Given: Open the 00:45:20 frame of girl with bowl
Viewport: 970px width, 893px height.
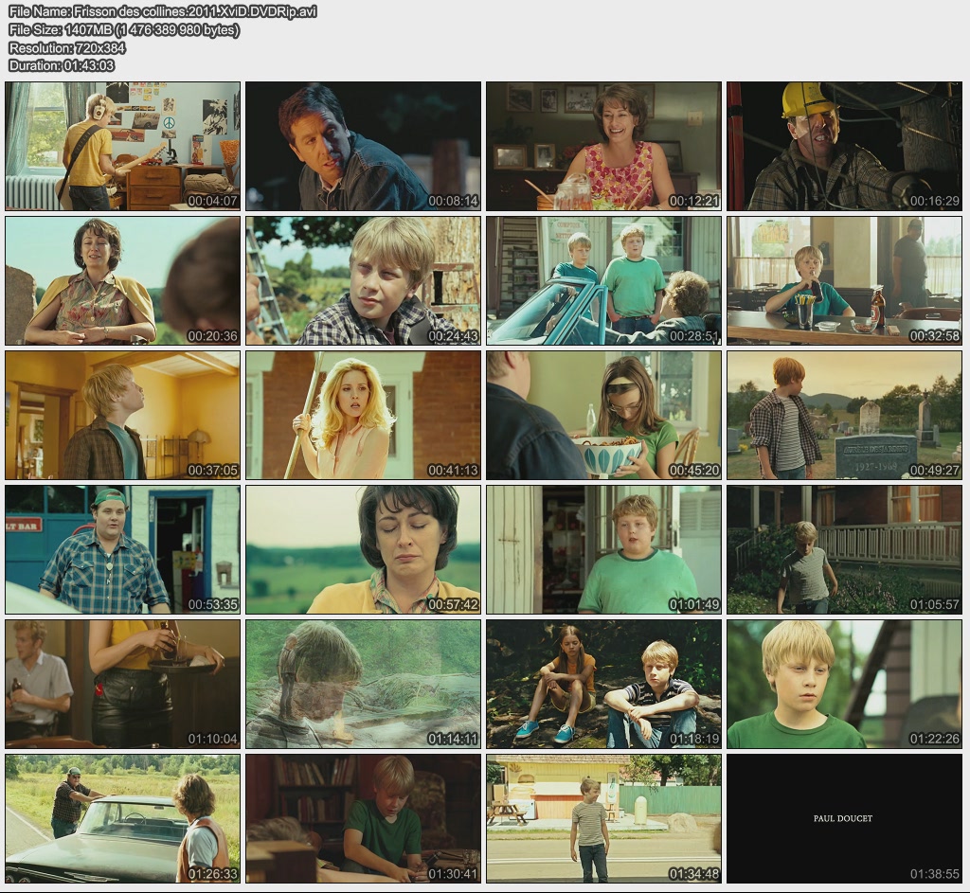Looking at the screenshot, I should tap(603, 416).
